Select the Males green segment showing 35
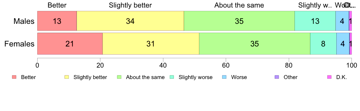 [239, 21]
